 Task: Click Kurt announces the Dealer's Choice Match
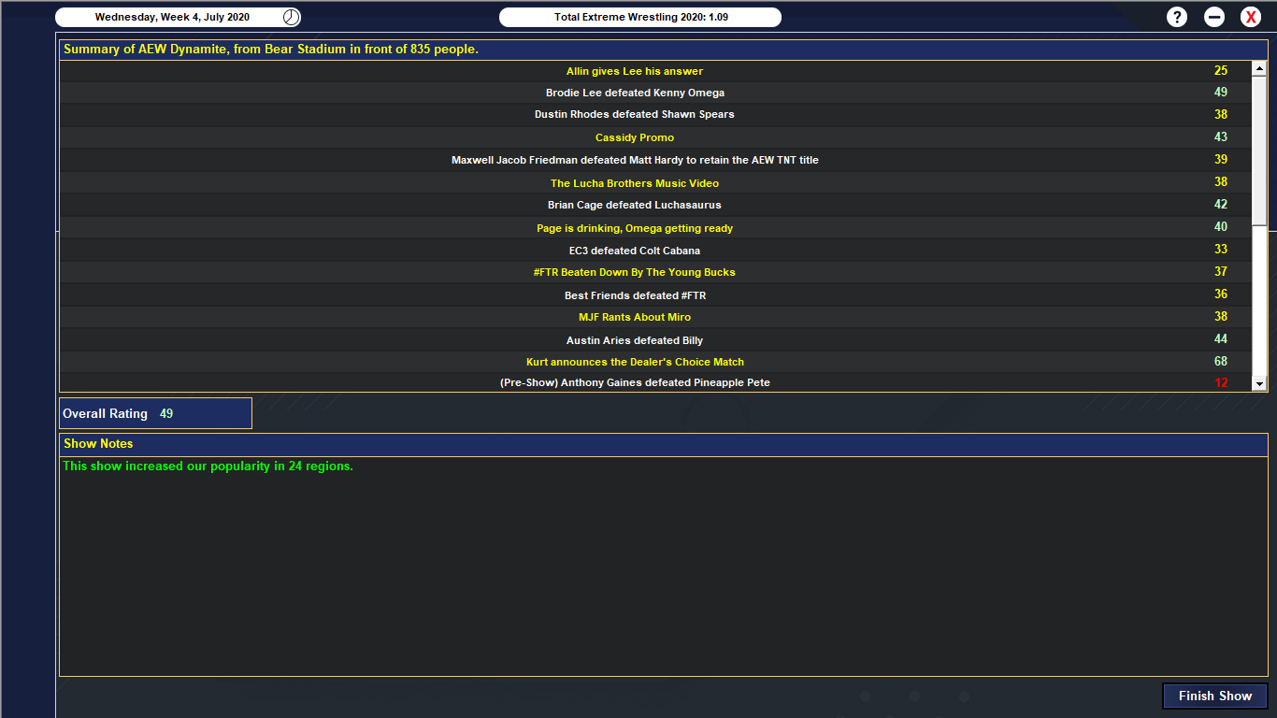point(634,362)
